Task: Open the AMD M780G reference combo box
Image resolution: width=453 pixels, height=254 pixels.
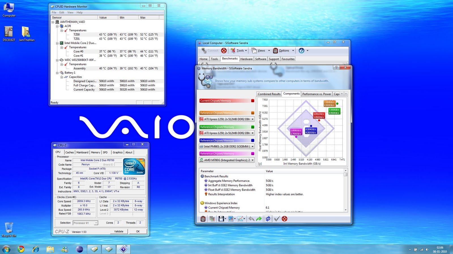Action: [227, 160]
